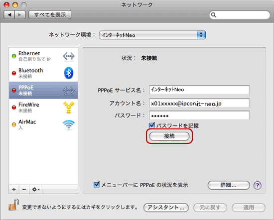Click the 接続 button

pos(169,136)
